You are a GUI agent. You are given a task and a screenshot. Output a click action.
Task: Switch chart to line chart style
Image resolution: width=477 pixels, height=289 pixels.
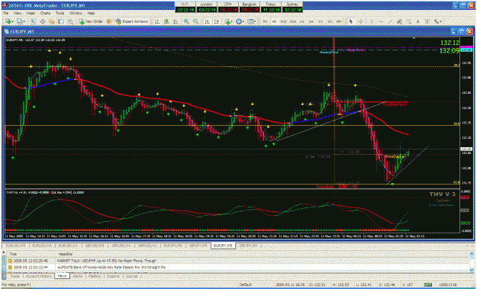tap(176, 21)
